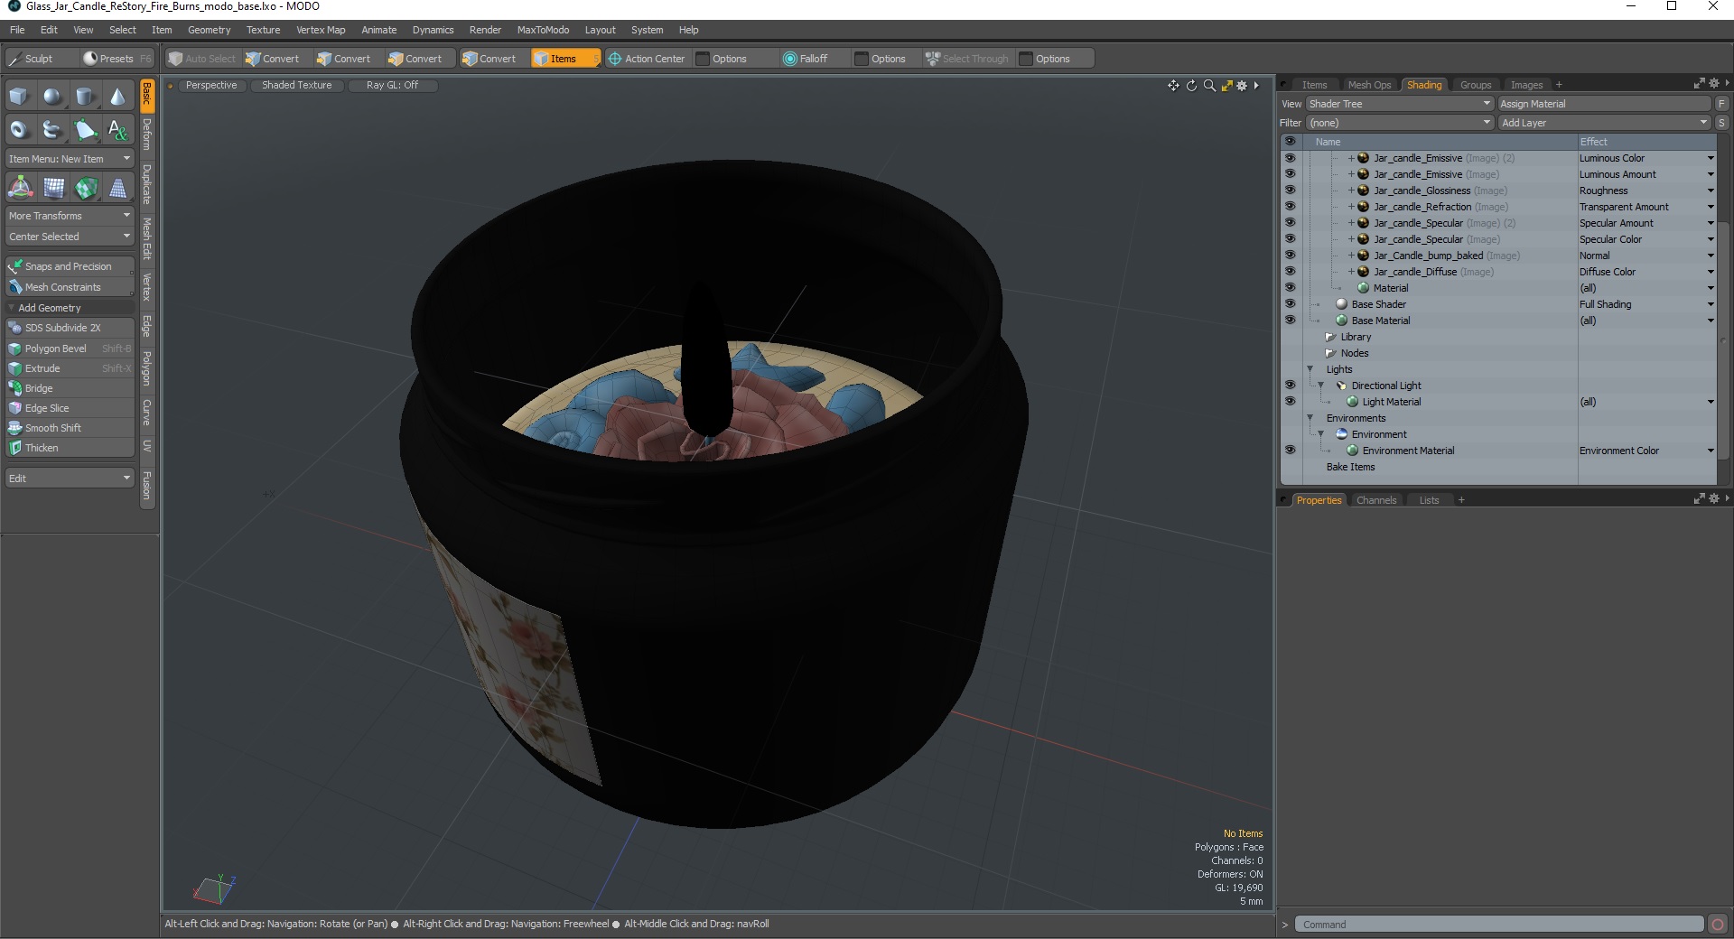Toggle visibility of Environment Material
Image resolution: width=1734 pixels, height=939 pixels.
coord(1290,451)
